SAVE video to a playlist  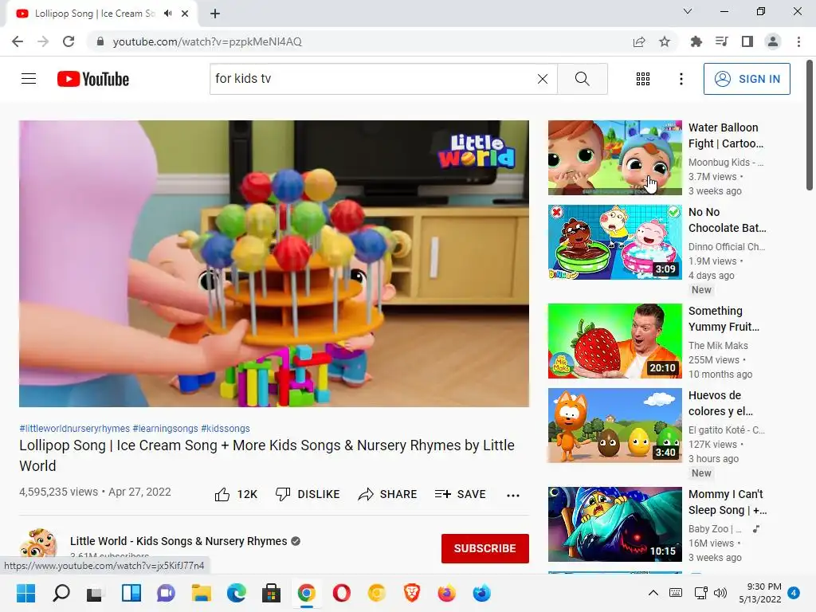tap(460, 494)
